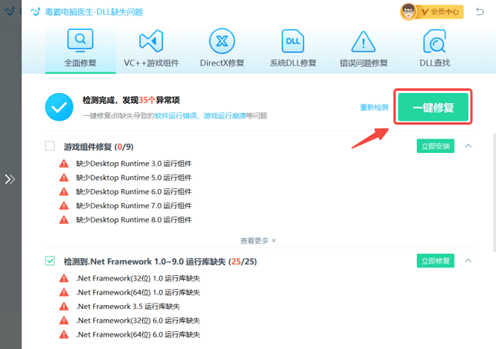
Task: Click warning icon for .Net Framework(32位) 1.0
Action: pyautogui.click(x=64, y=278)
